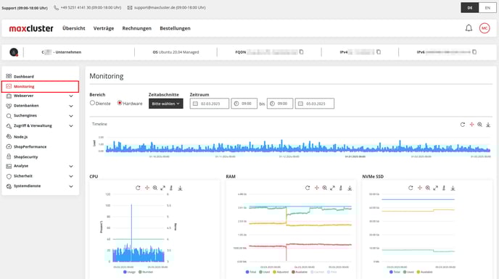Expand the NVMe SSD chart to fullscreen
Screen dimensions: 499x279
(x=436, y=188)
